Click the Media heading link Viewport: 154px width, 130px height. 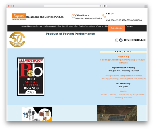click(123, 91)
